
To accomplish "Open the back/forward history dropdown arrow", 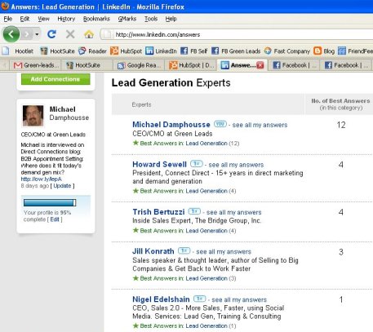I will [37, 34].
